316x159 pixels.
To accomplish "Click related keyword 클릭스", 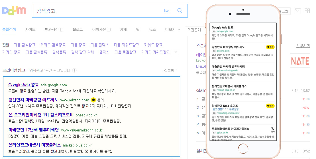I will 104,52.
